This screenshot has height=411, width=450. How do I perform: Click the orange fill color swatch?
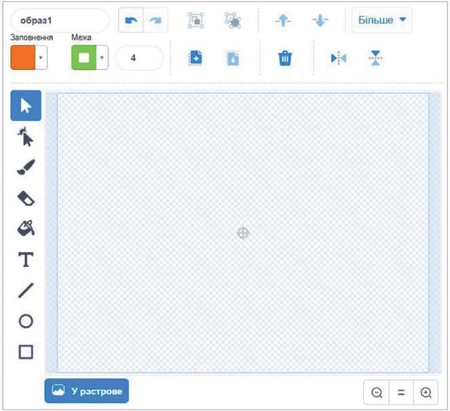(x=23, y=58)
